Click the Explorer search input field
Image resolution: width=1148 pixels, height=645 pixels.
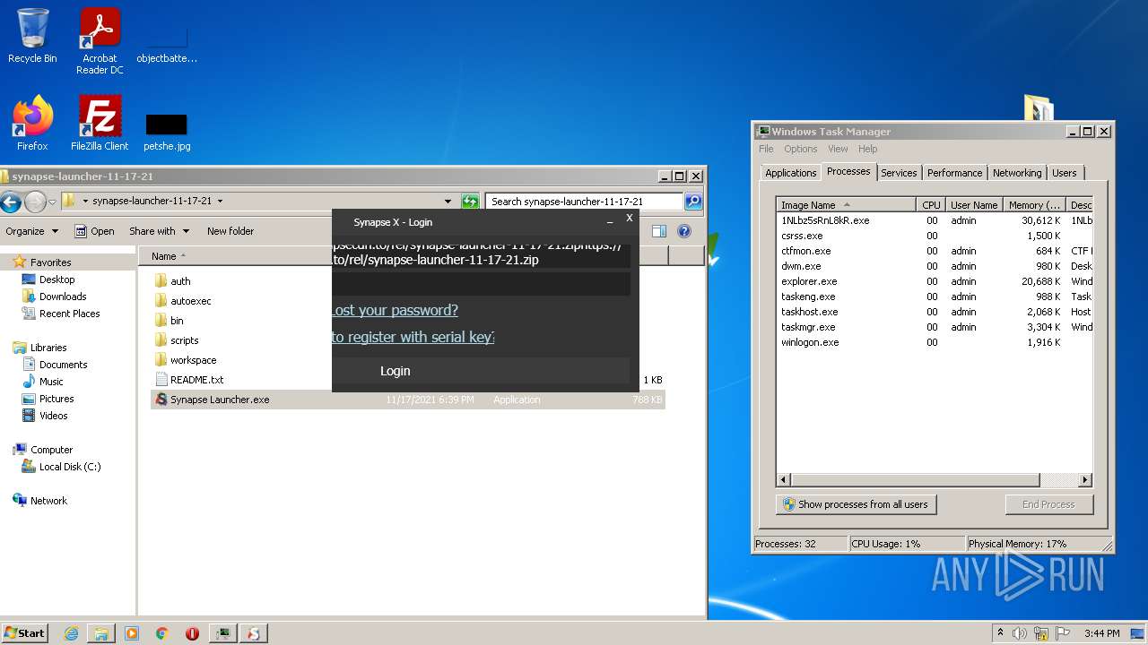584,202
